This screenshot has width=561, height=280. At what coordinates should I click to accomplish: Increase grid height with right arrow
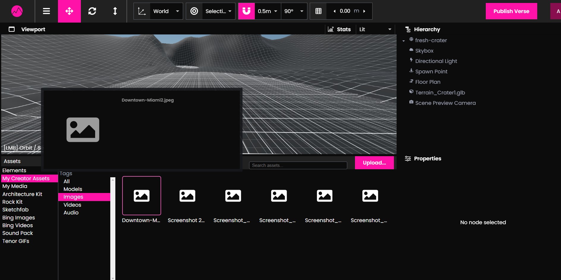coord(364,11)
